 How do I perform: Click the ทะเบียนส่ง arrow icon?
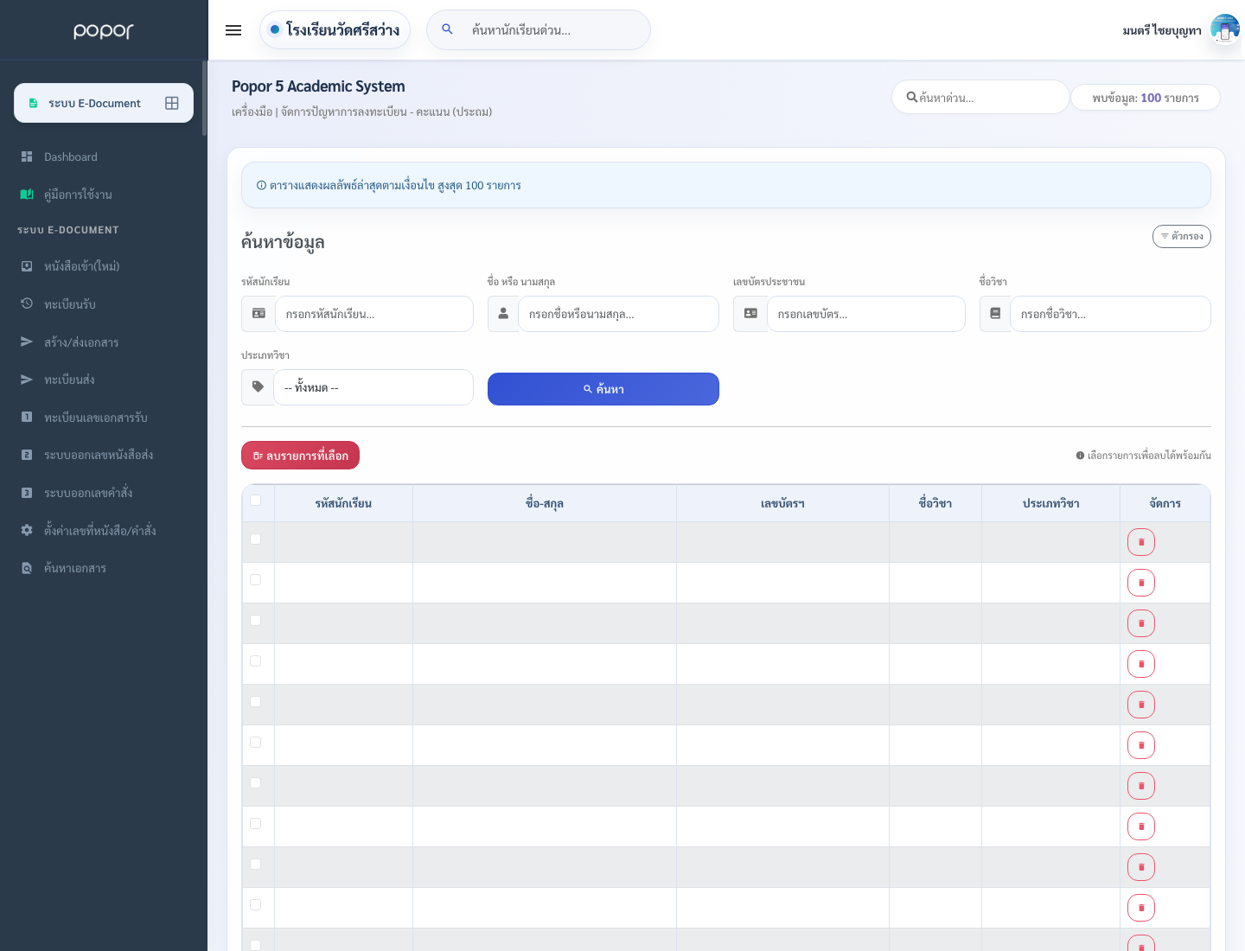[x=27, y=380]
